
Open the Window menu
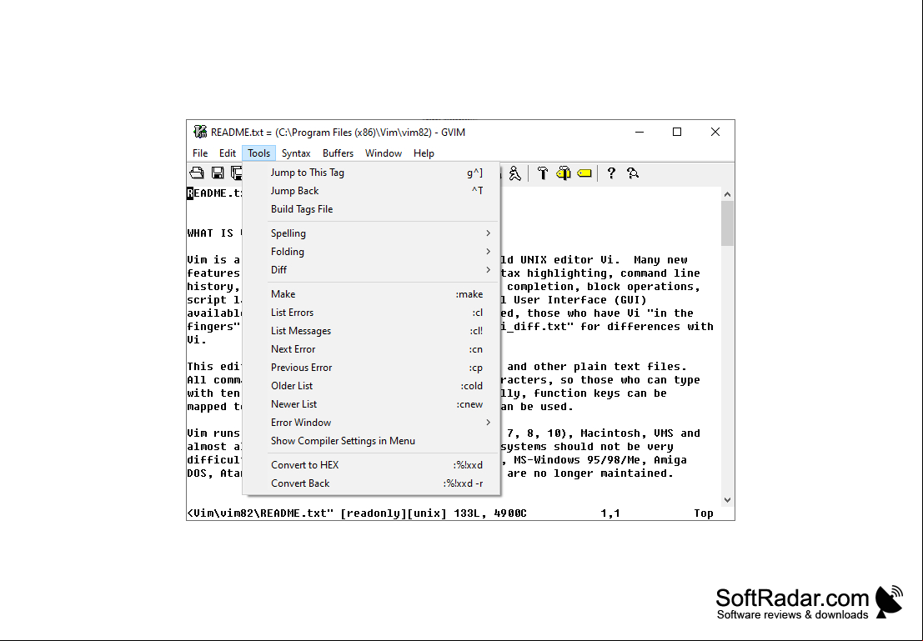click(384, 153)
